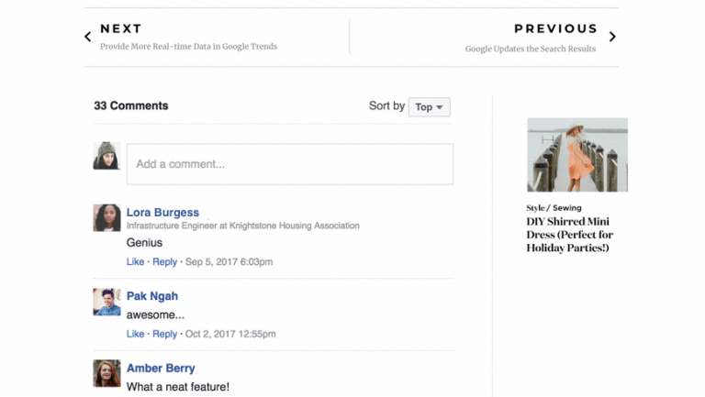Reply to Pak Ngah's comment
This screenshot has height=397, width=705.
pos(164,334)
